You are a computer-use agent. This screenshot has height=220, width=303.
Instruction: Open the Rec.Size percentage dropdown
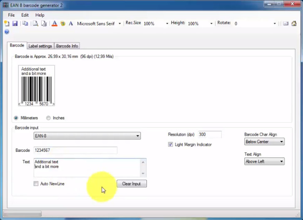167,24
